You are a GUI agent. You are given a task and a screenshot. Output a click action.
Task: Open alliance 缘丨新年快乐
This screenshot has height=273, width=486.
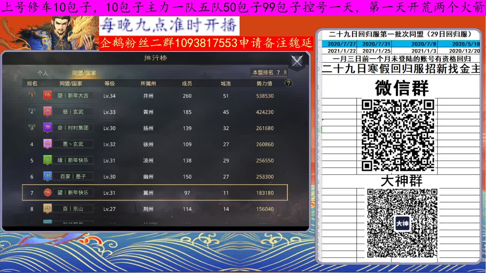coord(73,160)
